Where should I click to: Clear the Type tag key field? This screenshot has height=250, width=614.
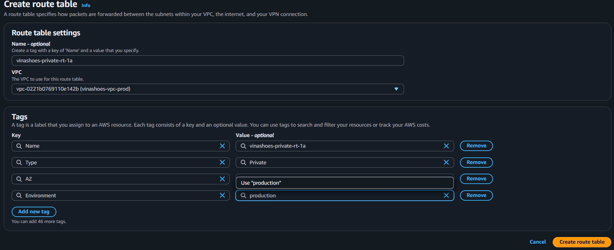point(222,162)
